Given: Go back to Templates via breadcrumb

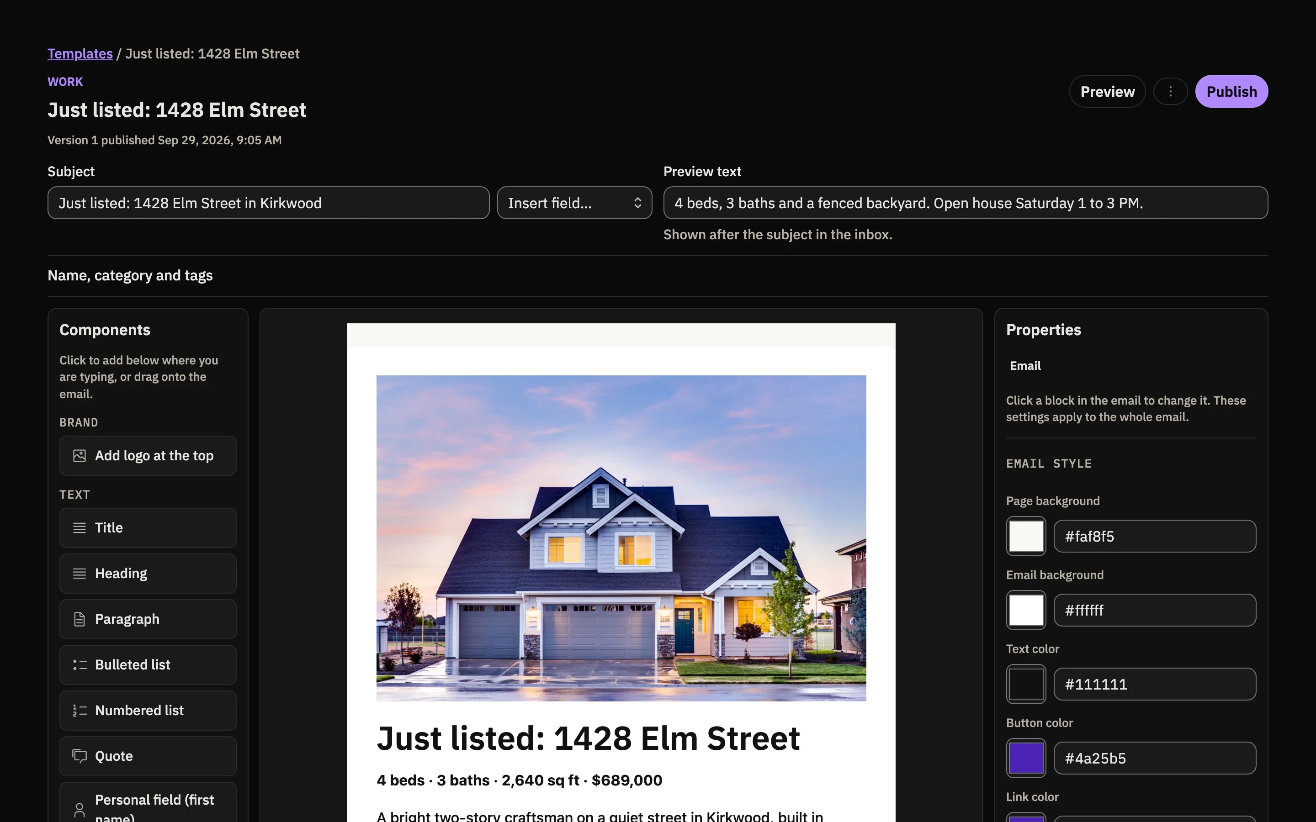Looking at the screenshot, I should click(80, 54).
